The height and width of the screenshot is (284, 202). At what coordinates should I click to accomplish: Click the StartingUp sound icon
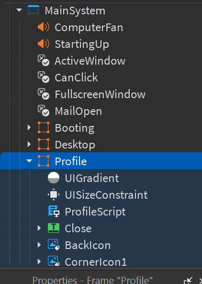click(44, 44)
